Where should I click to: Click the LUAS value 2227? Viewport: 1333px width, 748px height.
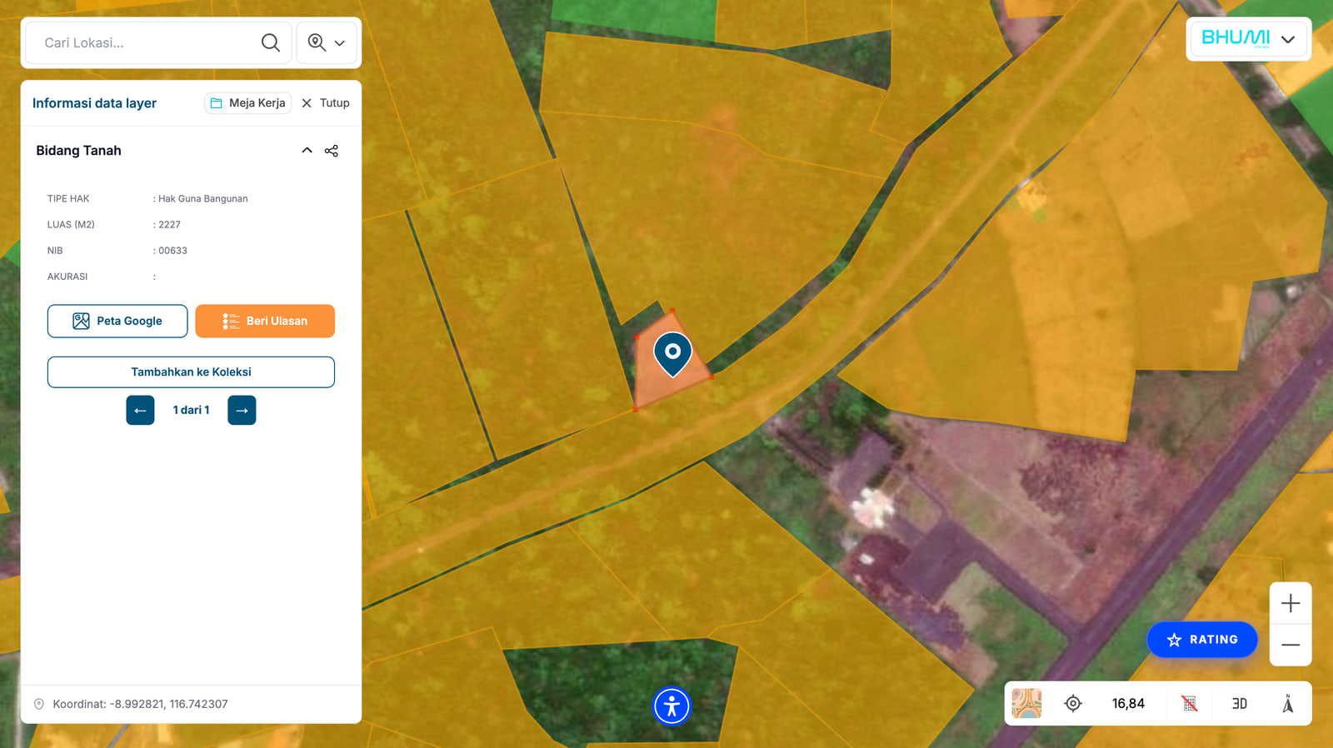(169, 225)
